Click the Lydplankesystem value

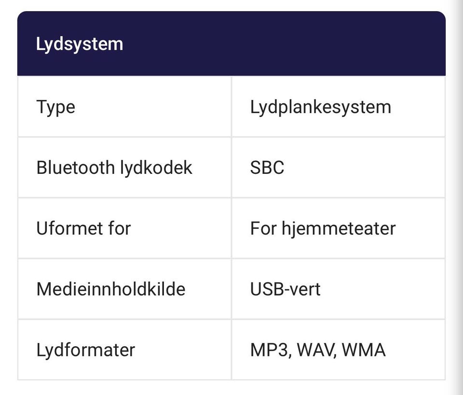[x=320, y=107]
